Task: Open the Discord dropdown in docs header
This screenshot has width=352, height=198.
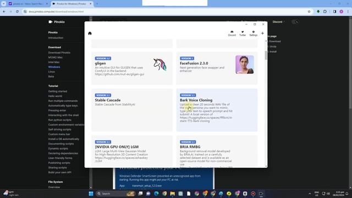Action: point(278,22)
